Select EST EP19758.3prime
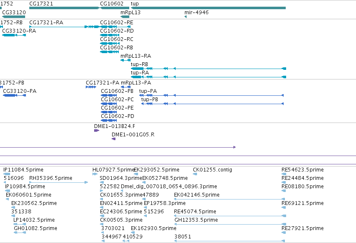The image size is (356, 243). click(145, 208)
